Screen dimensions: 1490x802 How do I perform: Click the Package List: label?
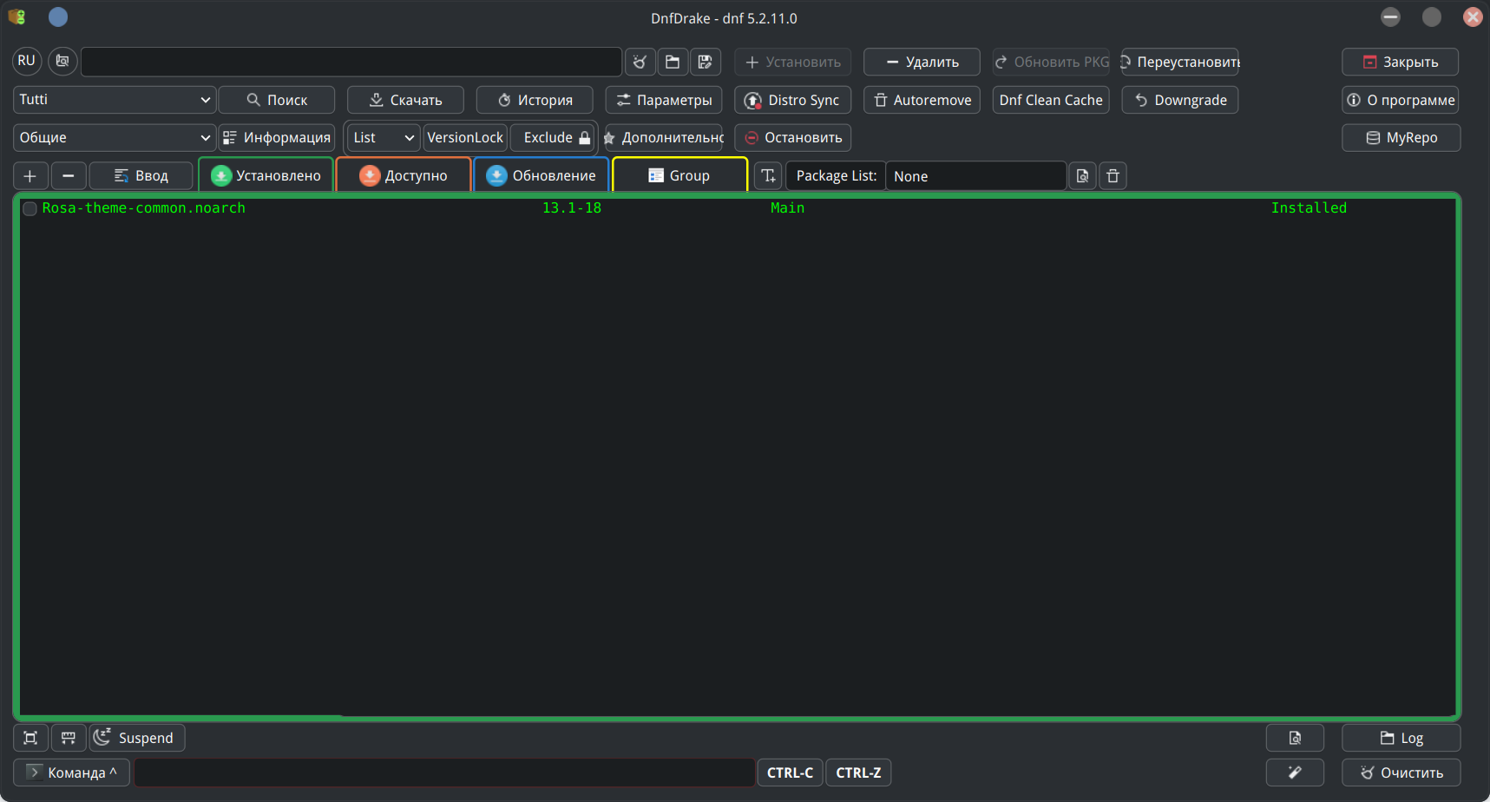tap(837, 175)
